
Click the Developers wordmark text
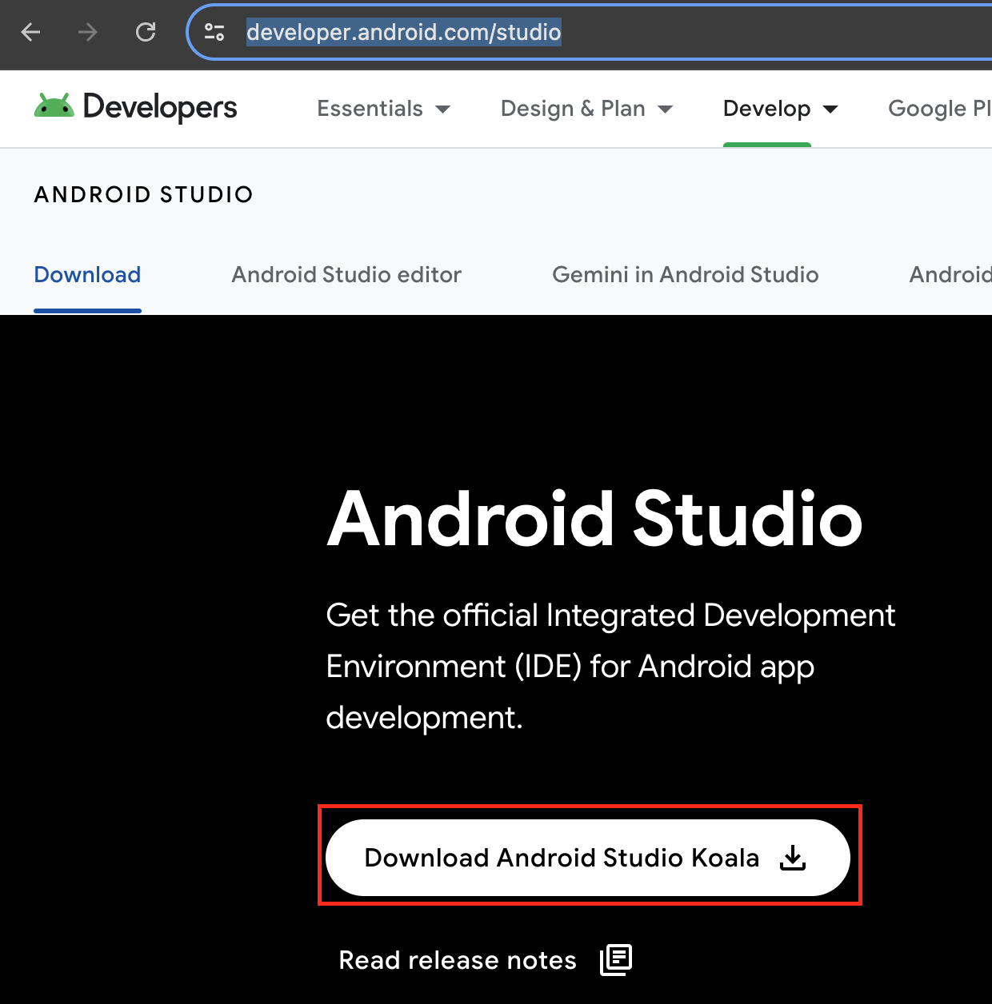tap(160, 107)
